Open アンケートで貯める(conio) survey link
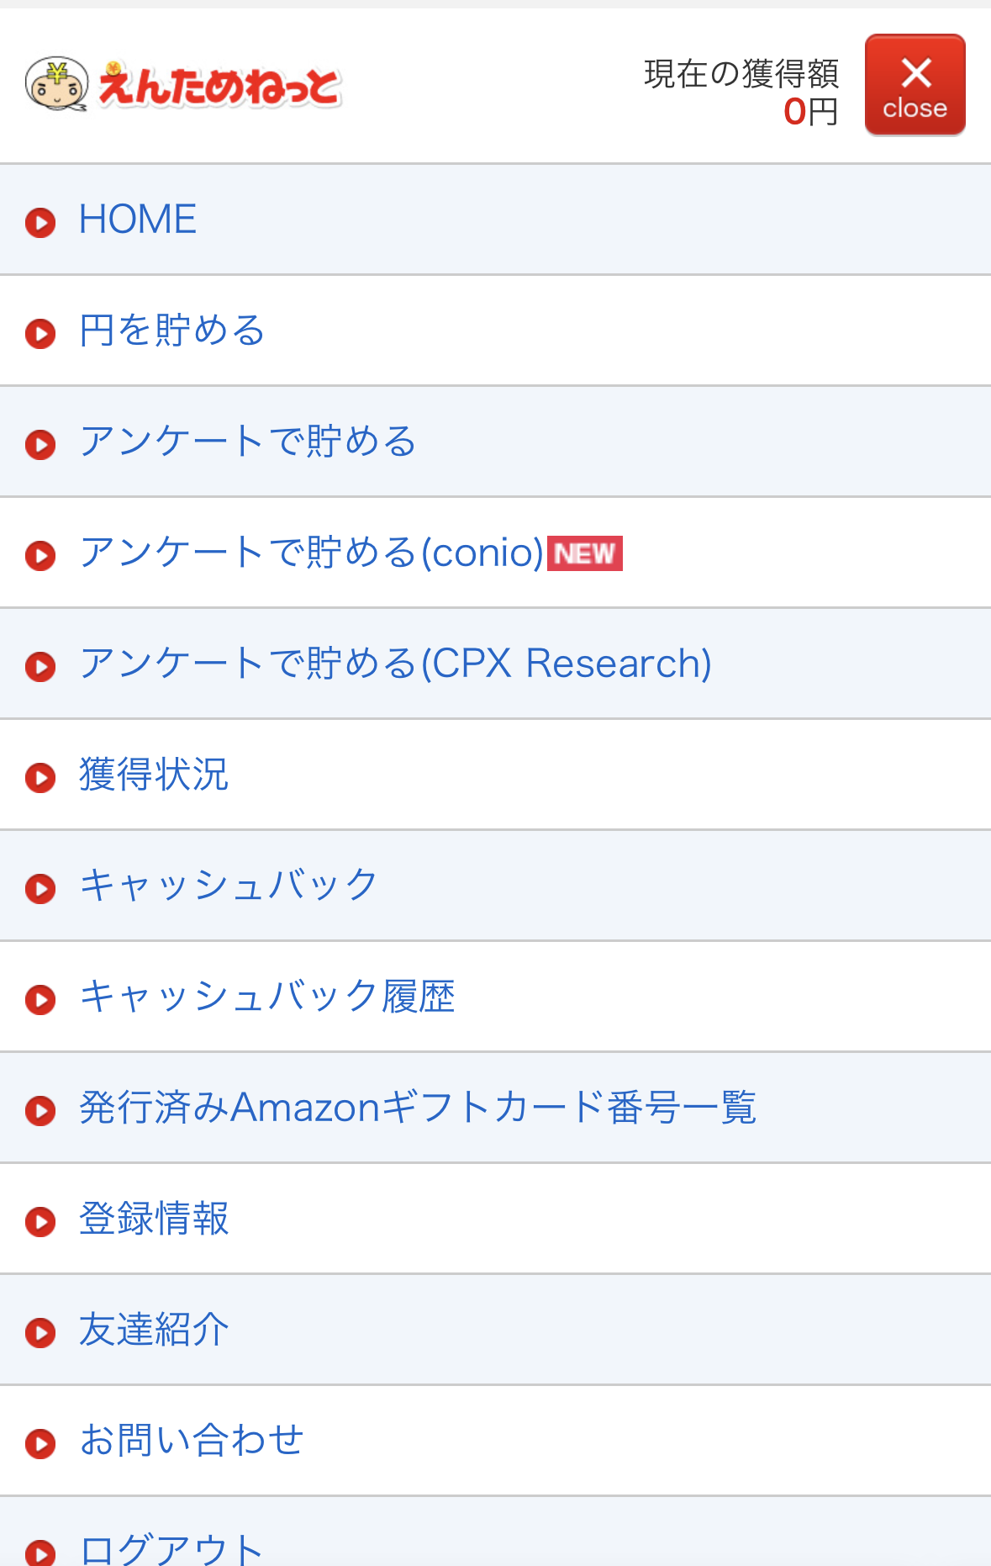 click(311, 553)
